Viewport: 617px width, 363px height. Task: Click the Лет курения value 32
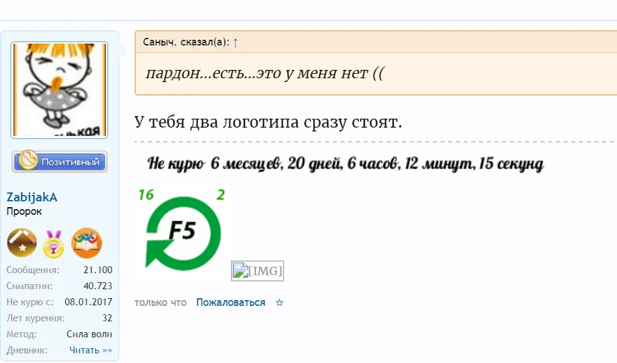click(x=107, y=317)
